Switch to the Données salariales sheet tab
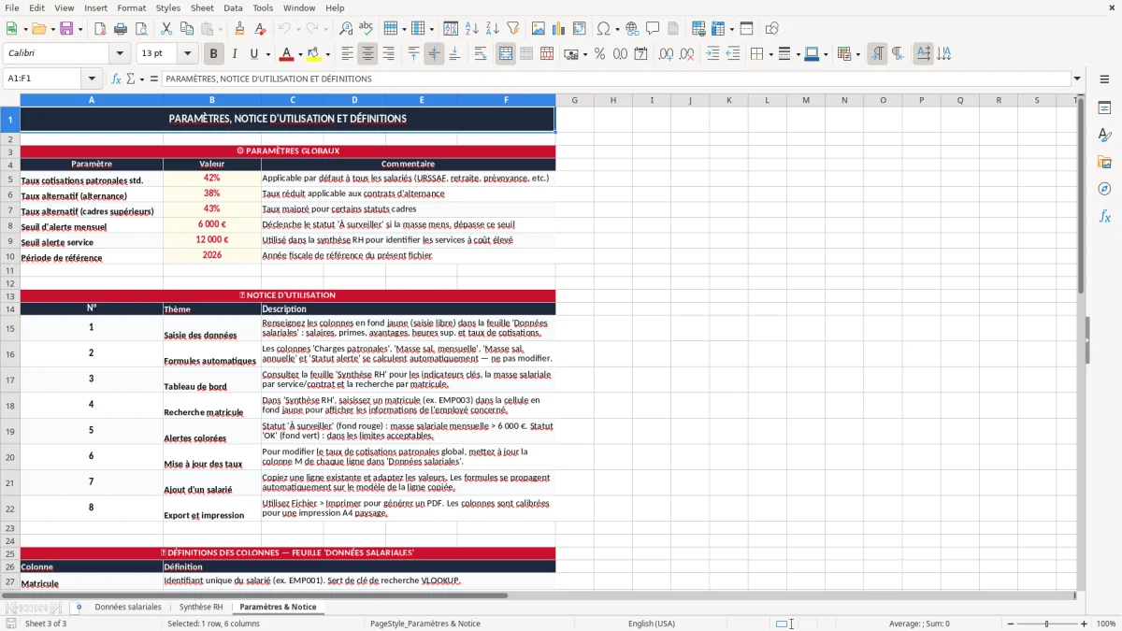 coord(128,607)
